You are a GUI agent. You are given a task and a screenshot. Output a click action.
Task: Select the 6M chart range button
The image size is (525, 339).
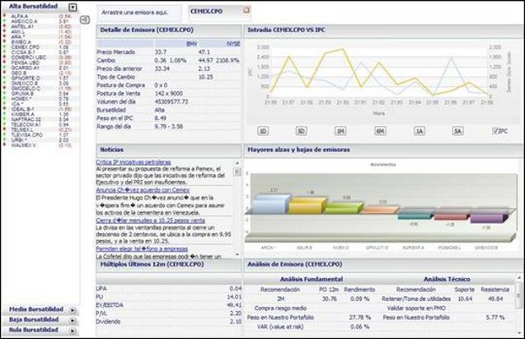(x=380, y=131)
